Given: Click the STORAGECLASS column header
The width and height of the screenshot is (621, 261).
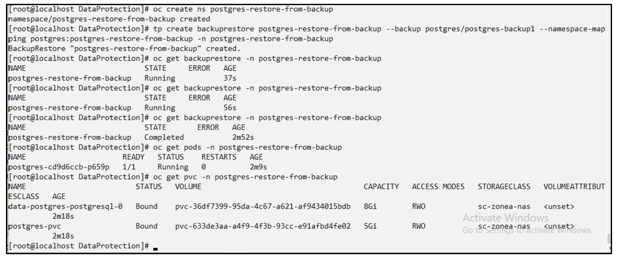Looking at the screenshot, I should click(504, 187).
